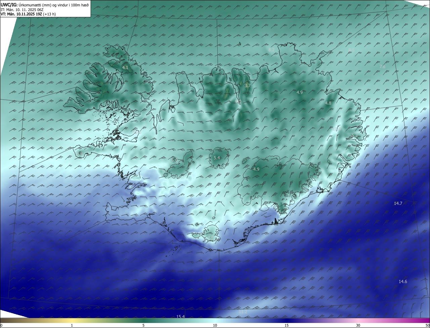Click the 5.4 value on the small glacier
The image size is (430, 328).
[x=217, y=158]
